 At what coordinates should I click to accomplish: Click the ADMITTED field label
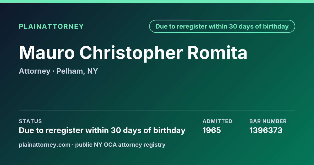click(x=217, y=121)
